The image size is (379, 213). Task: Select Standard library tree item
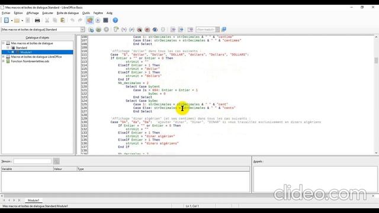pos(21,48)
